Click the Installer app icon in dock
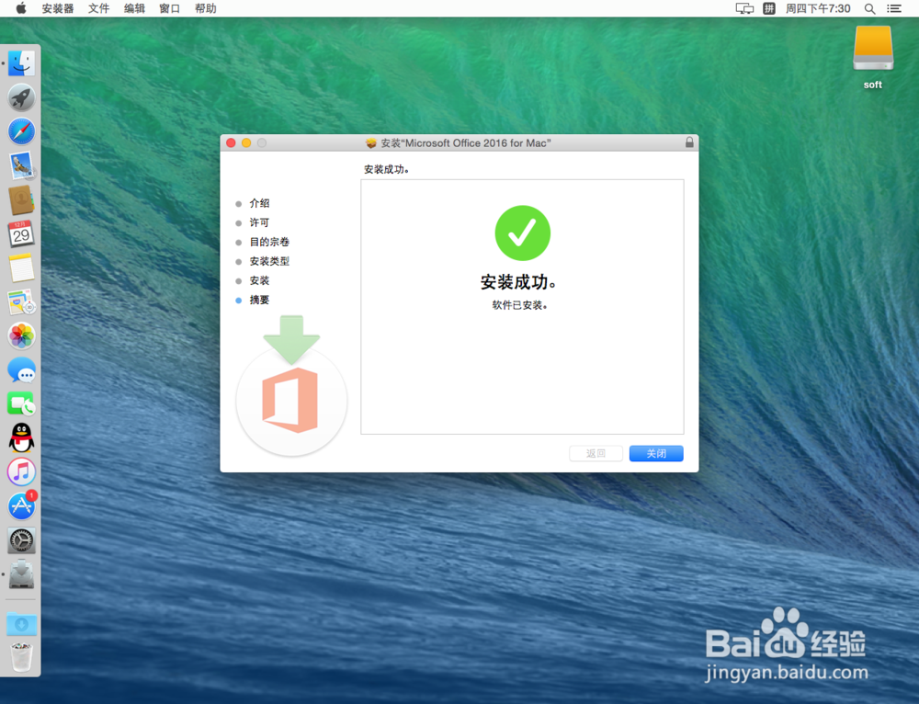The image size is (919, 704). [x=22, y=574]
